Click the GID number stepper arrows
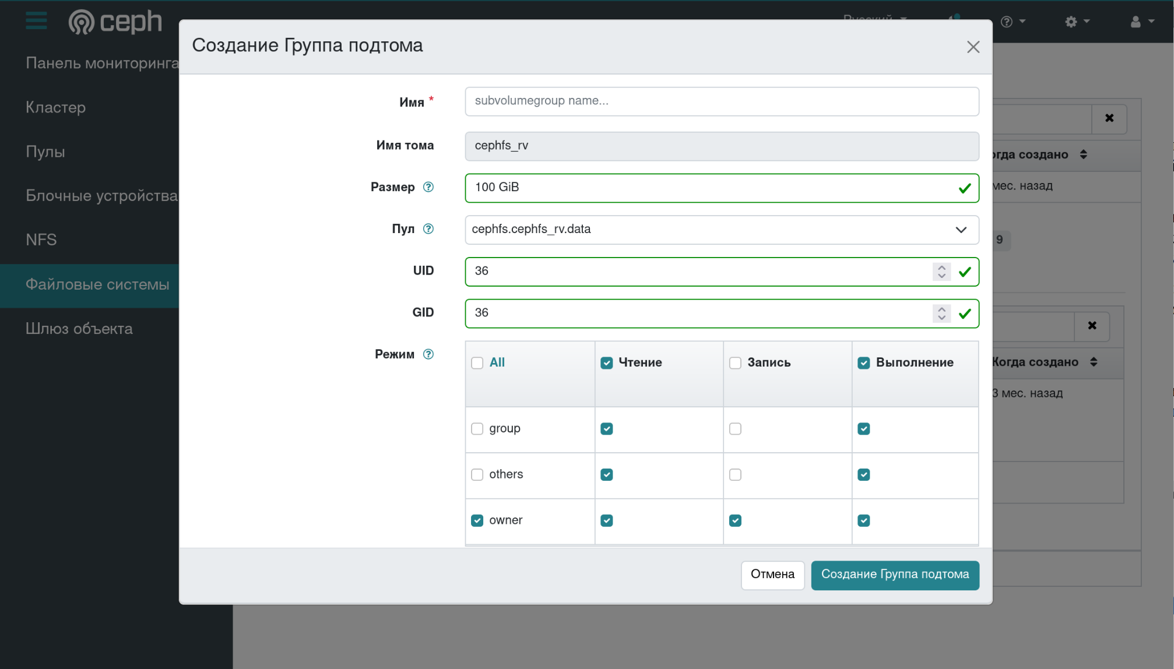 pos(941,314)
